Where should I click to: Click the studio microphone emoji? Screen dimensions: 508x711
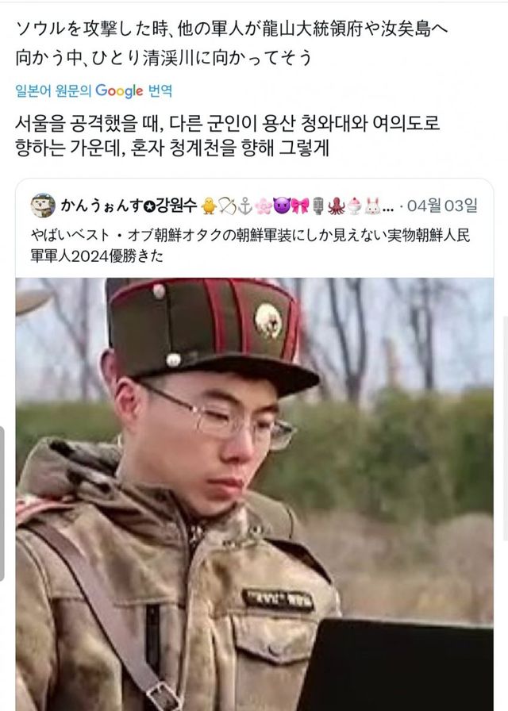318,206
